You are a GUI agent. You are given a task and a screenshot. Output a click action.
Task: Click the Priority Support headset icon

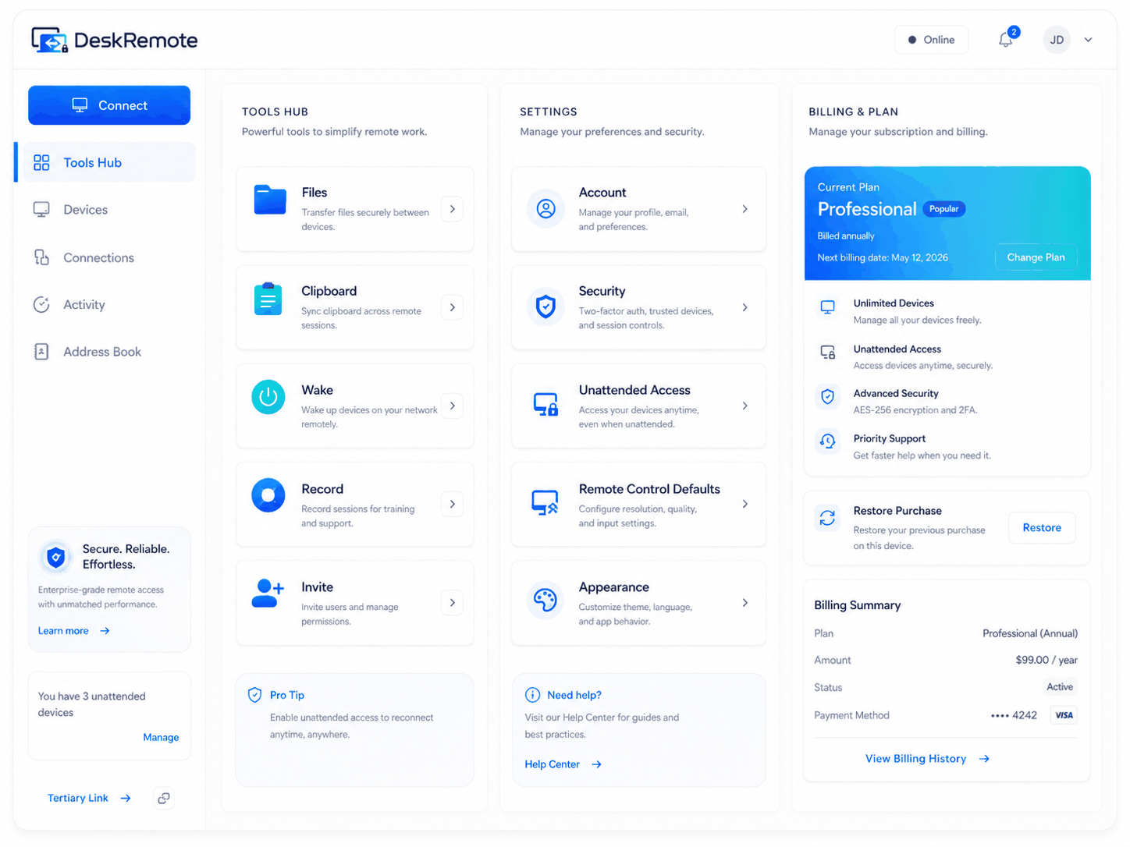[x=828, y=441]
